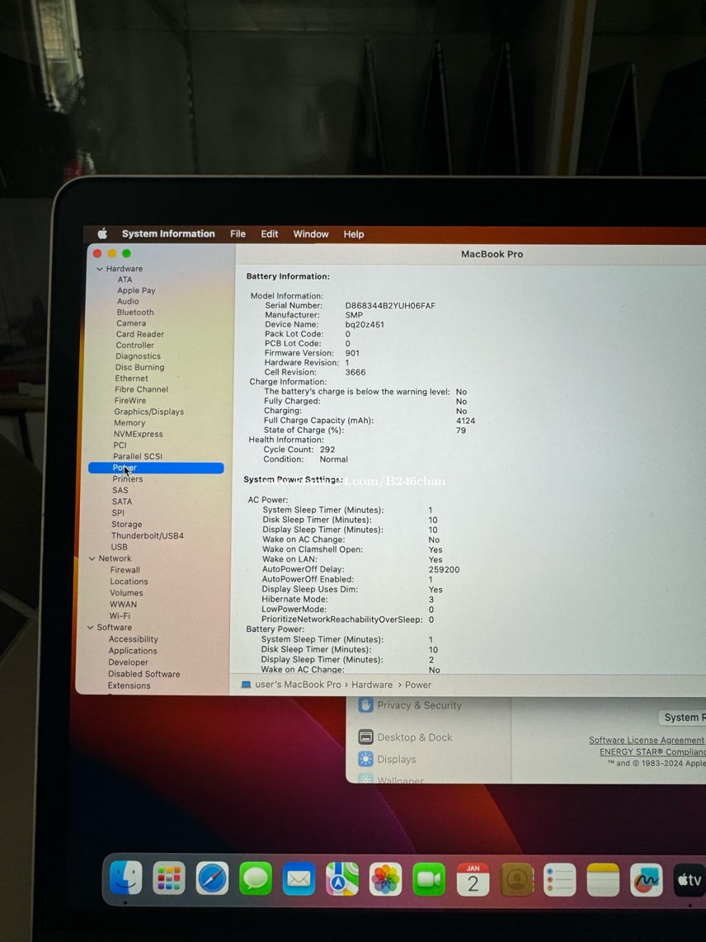Open Launchpad in the Dock
The width and height of the screenshot is (706, 942).
click(x=169, y=878)
